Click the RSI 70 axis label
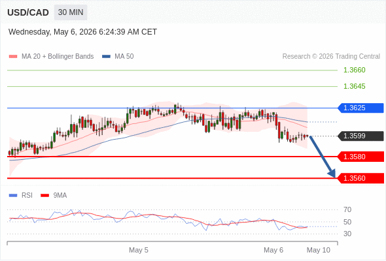Screen dimensions: 386x261 click(347, 210)
